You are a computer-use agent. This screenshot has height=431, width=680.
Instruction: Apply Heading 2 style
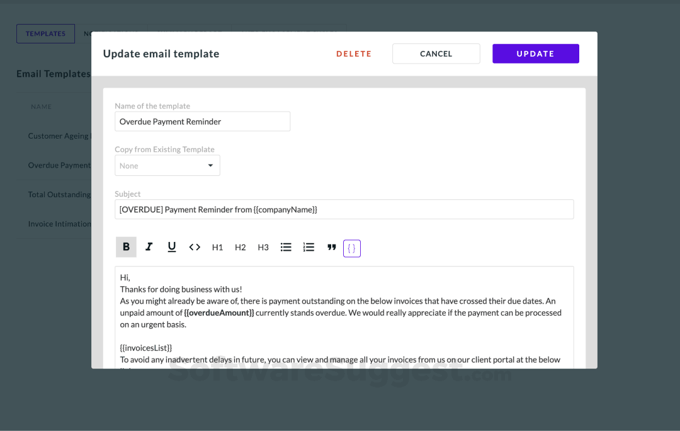pos(240,247)
